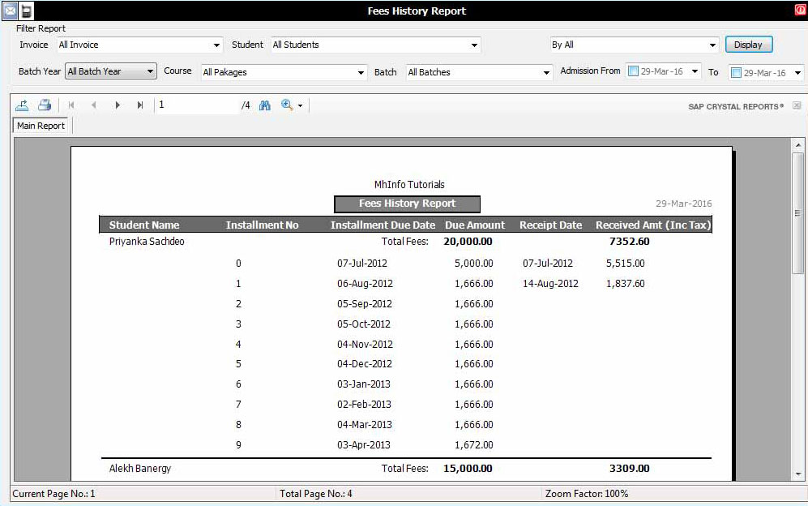Click received total 7352.60
Screen dimensions: 808x506
pyautogui.click(x=629, y=242)
